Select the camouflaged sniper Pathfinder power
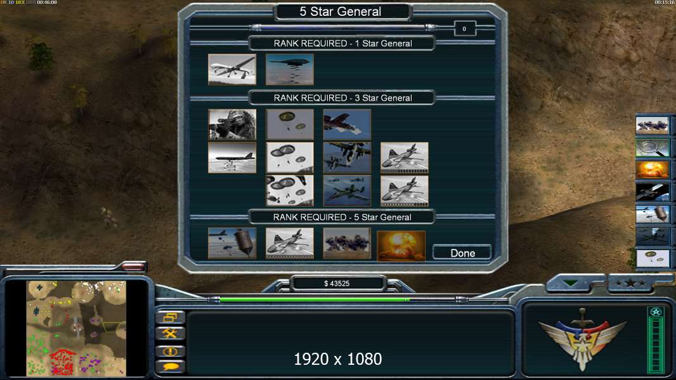The width and height of the screenshot is (676, 380). tap(232, 124)
